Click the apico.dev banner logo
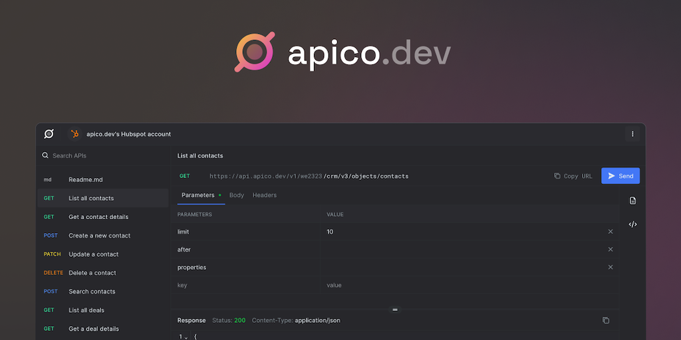Image resolution: width=681 pixels, height=340 pixels. click(342, 52)
